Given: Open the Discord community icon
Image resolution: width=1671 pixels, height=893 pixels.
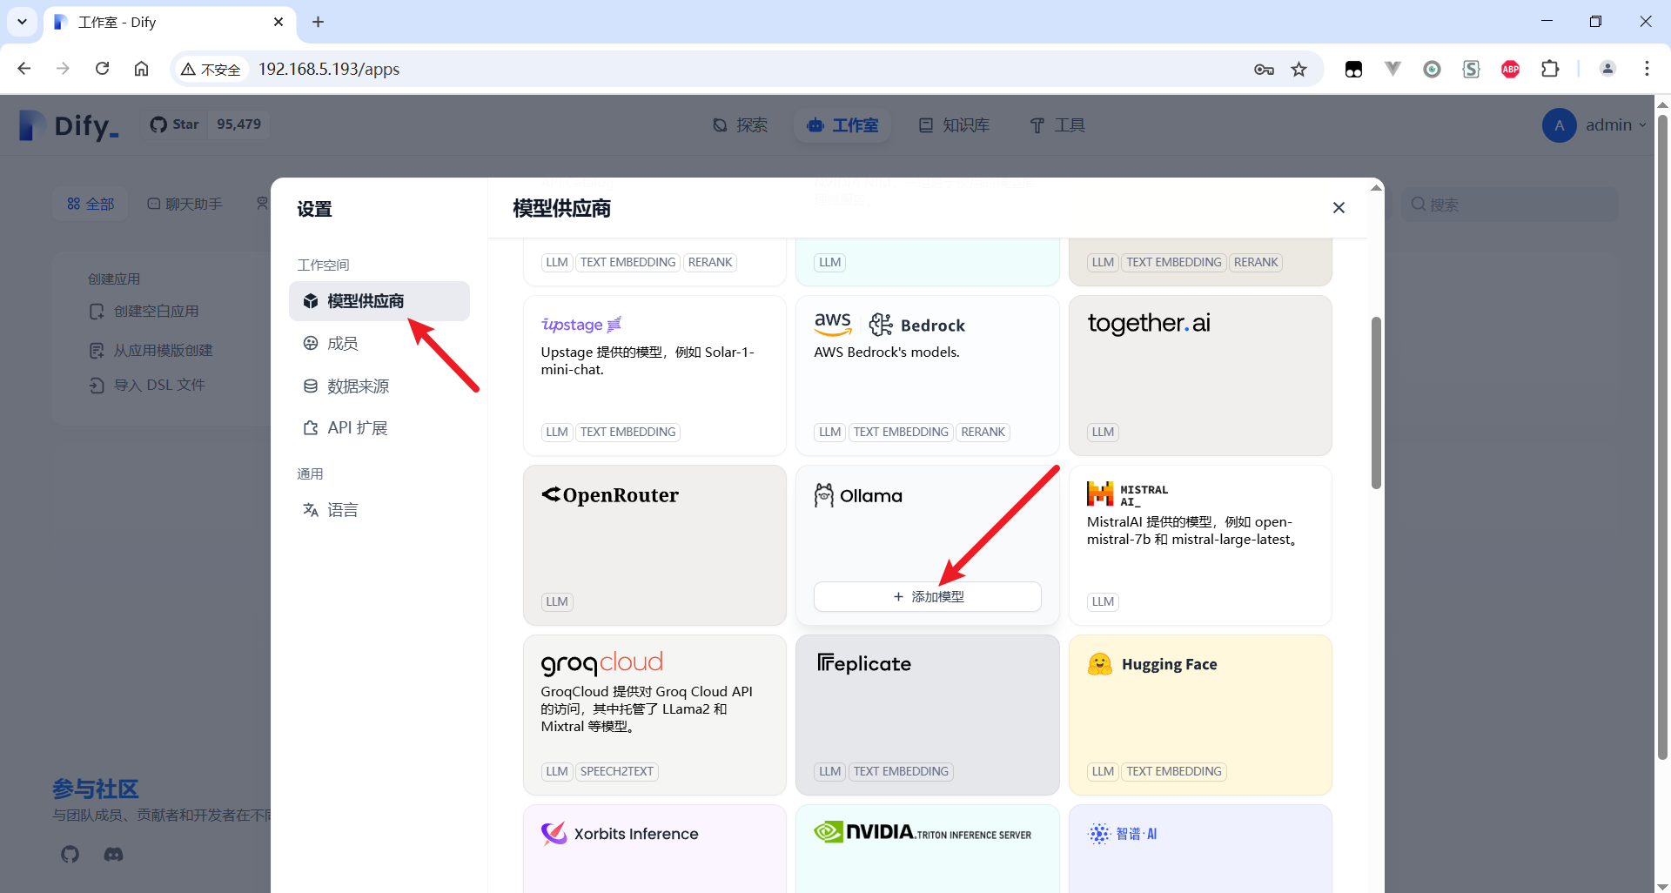Looking at the screenshot, I should pyautogui.click(x=114, y=854).
